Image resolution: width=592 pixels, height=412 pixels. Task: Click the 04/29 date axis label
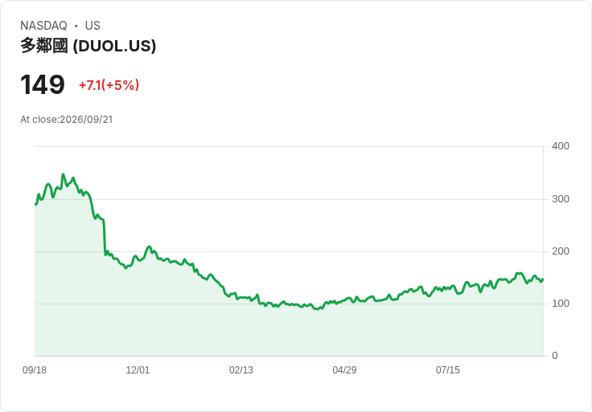point(344,370)
